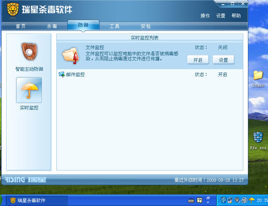Open the 帮助 menu

(x=236, y=16)
